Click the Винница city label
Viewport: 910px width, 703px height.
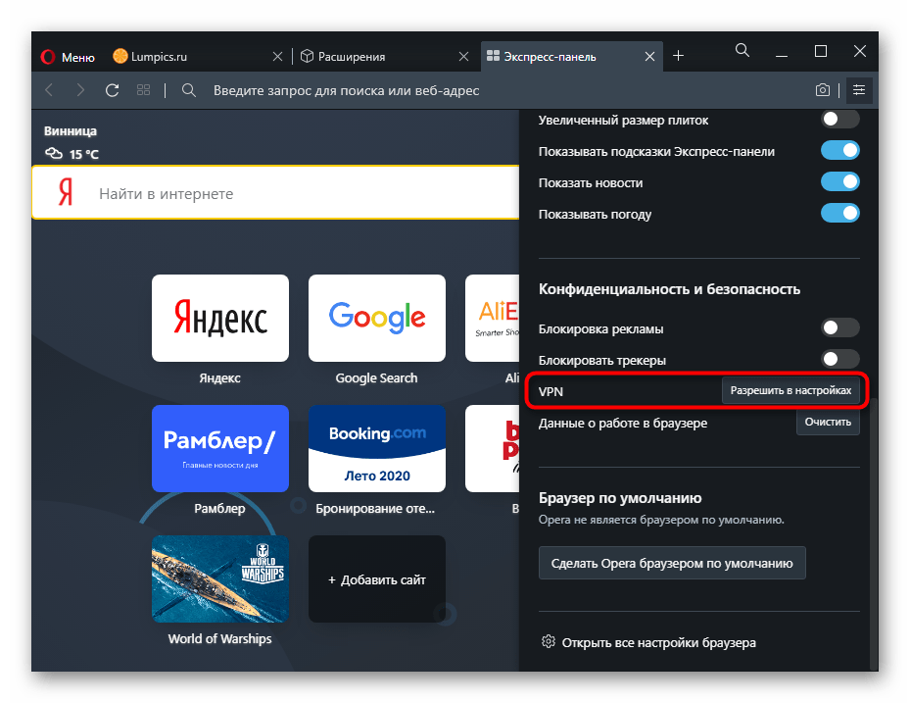coord(71,131)
